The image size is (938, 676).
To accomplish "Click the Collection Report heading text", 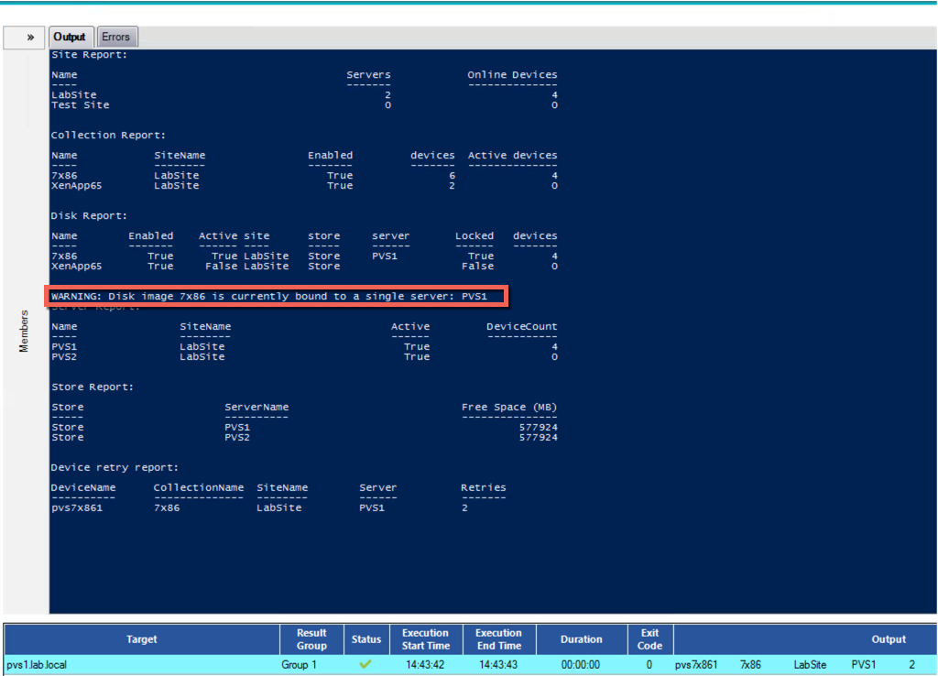I will tap(108, 136).
